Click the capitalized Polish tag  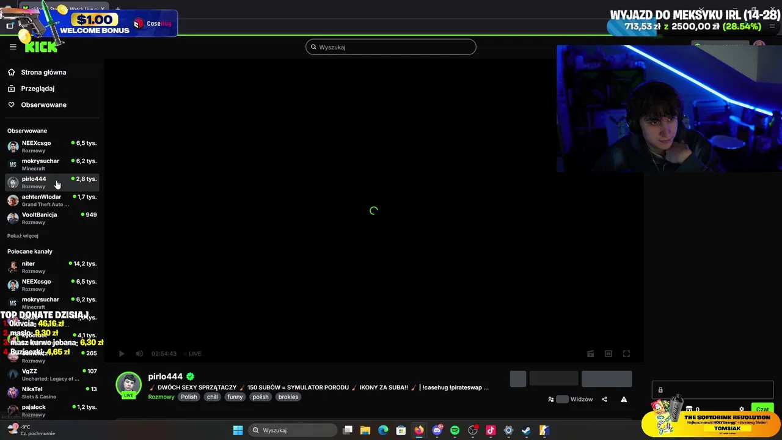pos(189,397)
